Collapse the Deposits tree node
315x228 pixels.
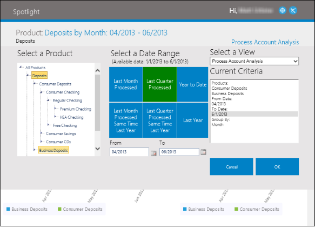[x=28, y=75]
